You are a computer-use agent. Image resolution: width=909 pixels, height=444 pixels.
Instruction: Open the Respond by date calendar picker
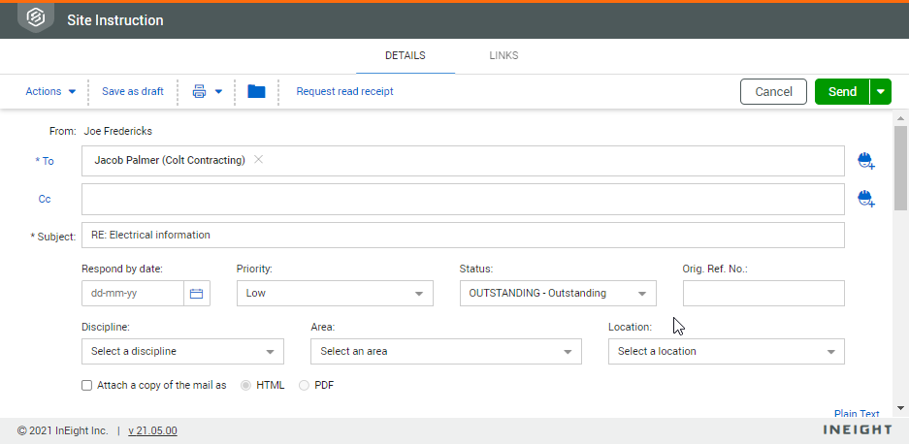[x=196, y=294]
